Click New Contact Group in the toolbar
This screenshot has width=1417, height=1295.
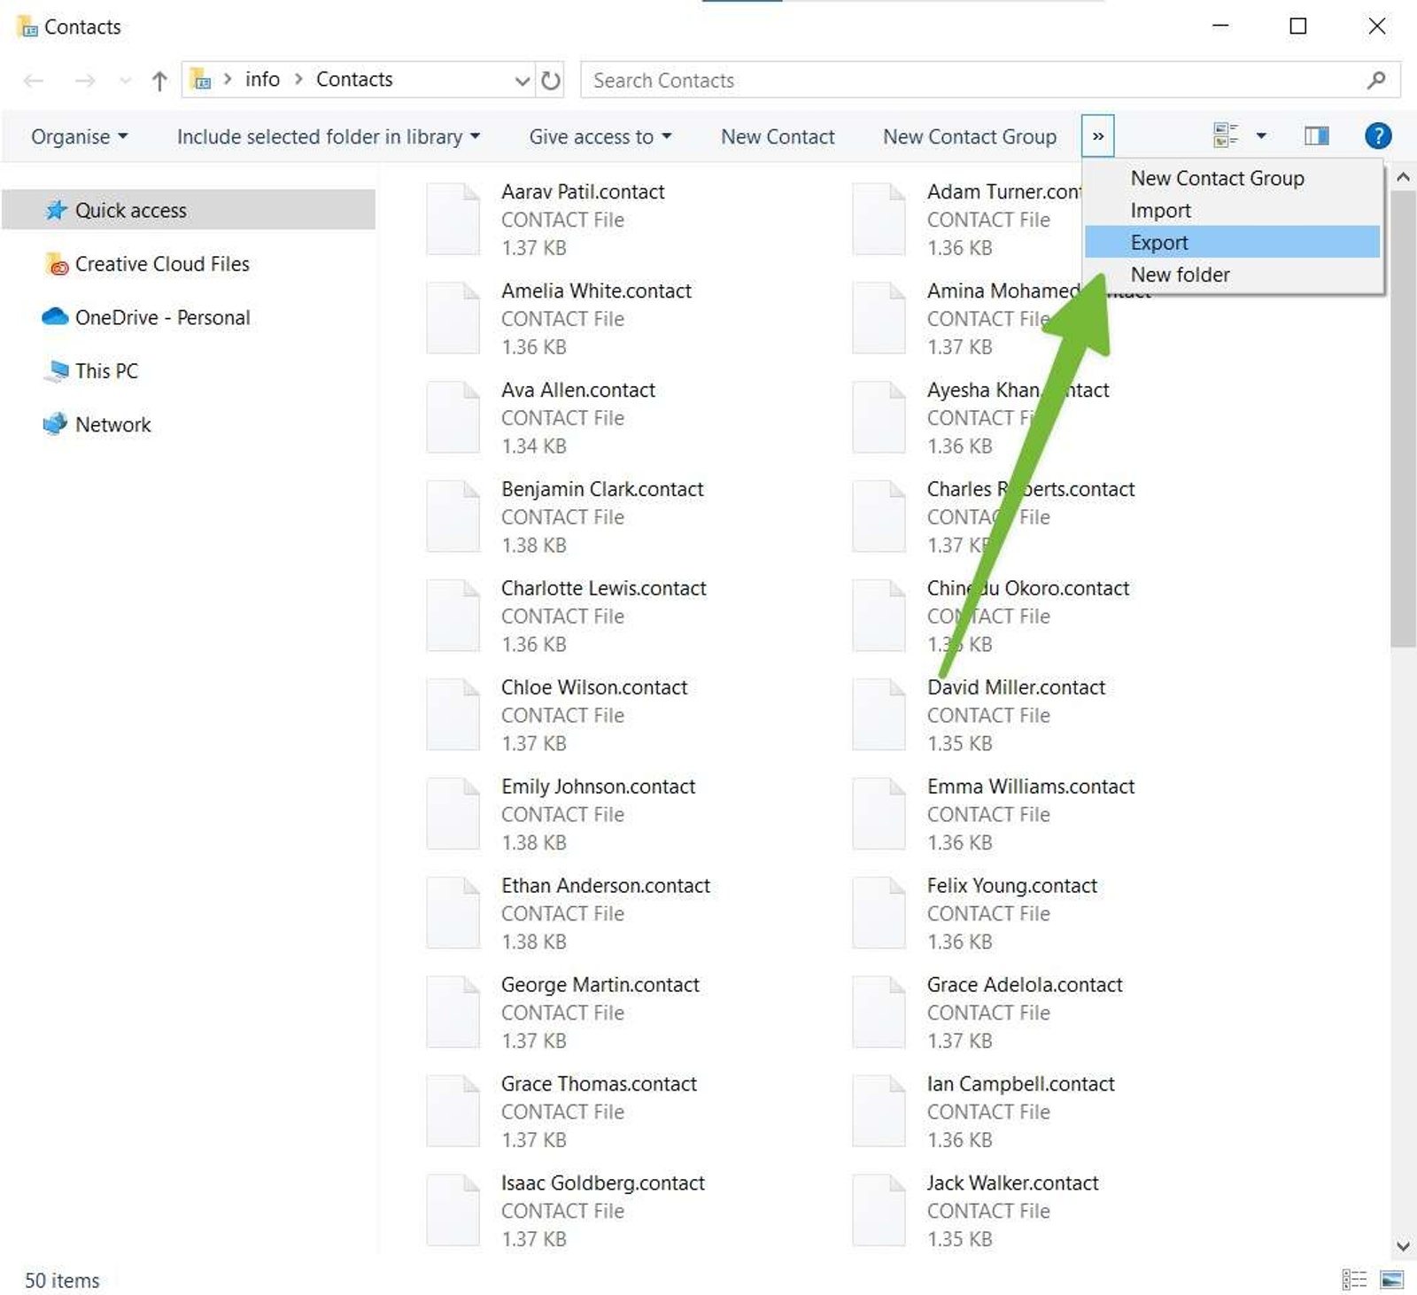pos(970,136)
